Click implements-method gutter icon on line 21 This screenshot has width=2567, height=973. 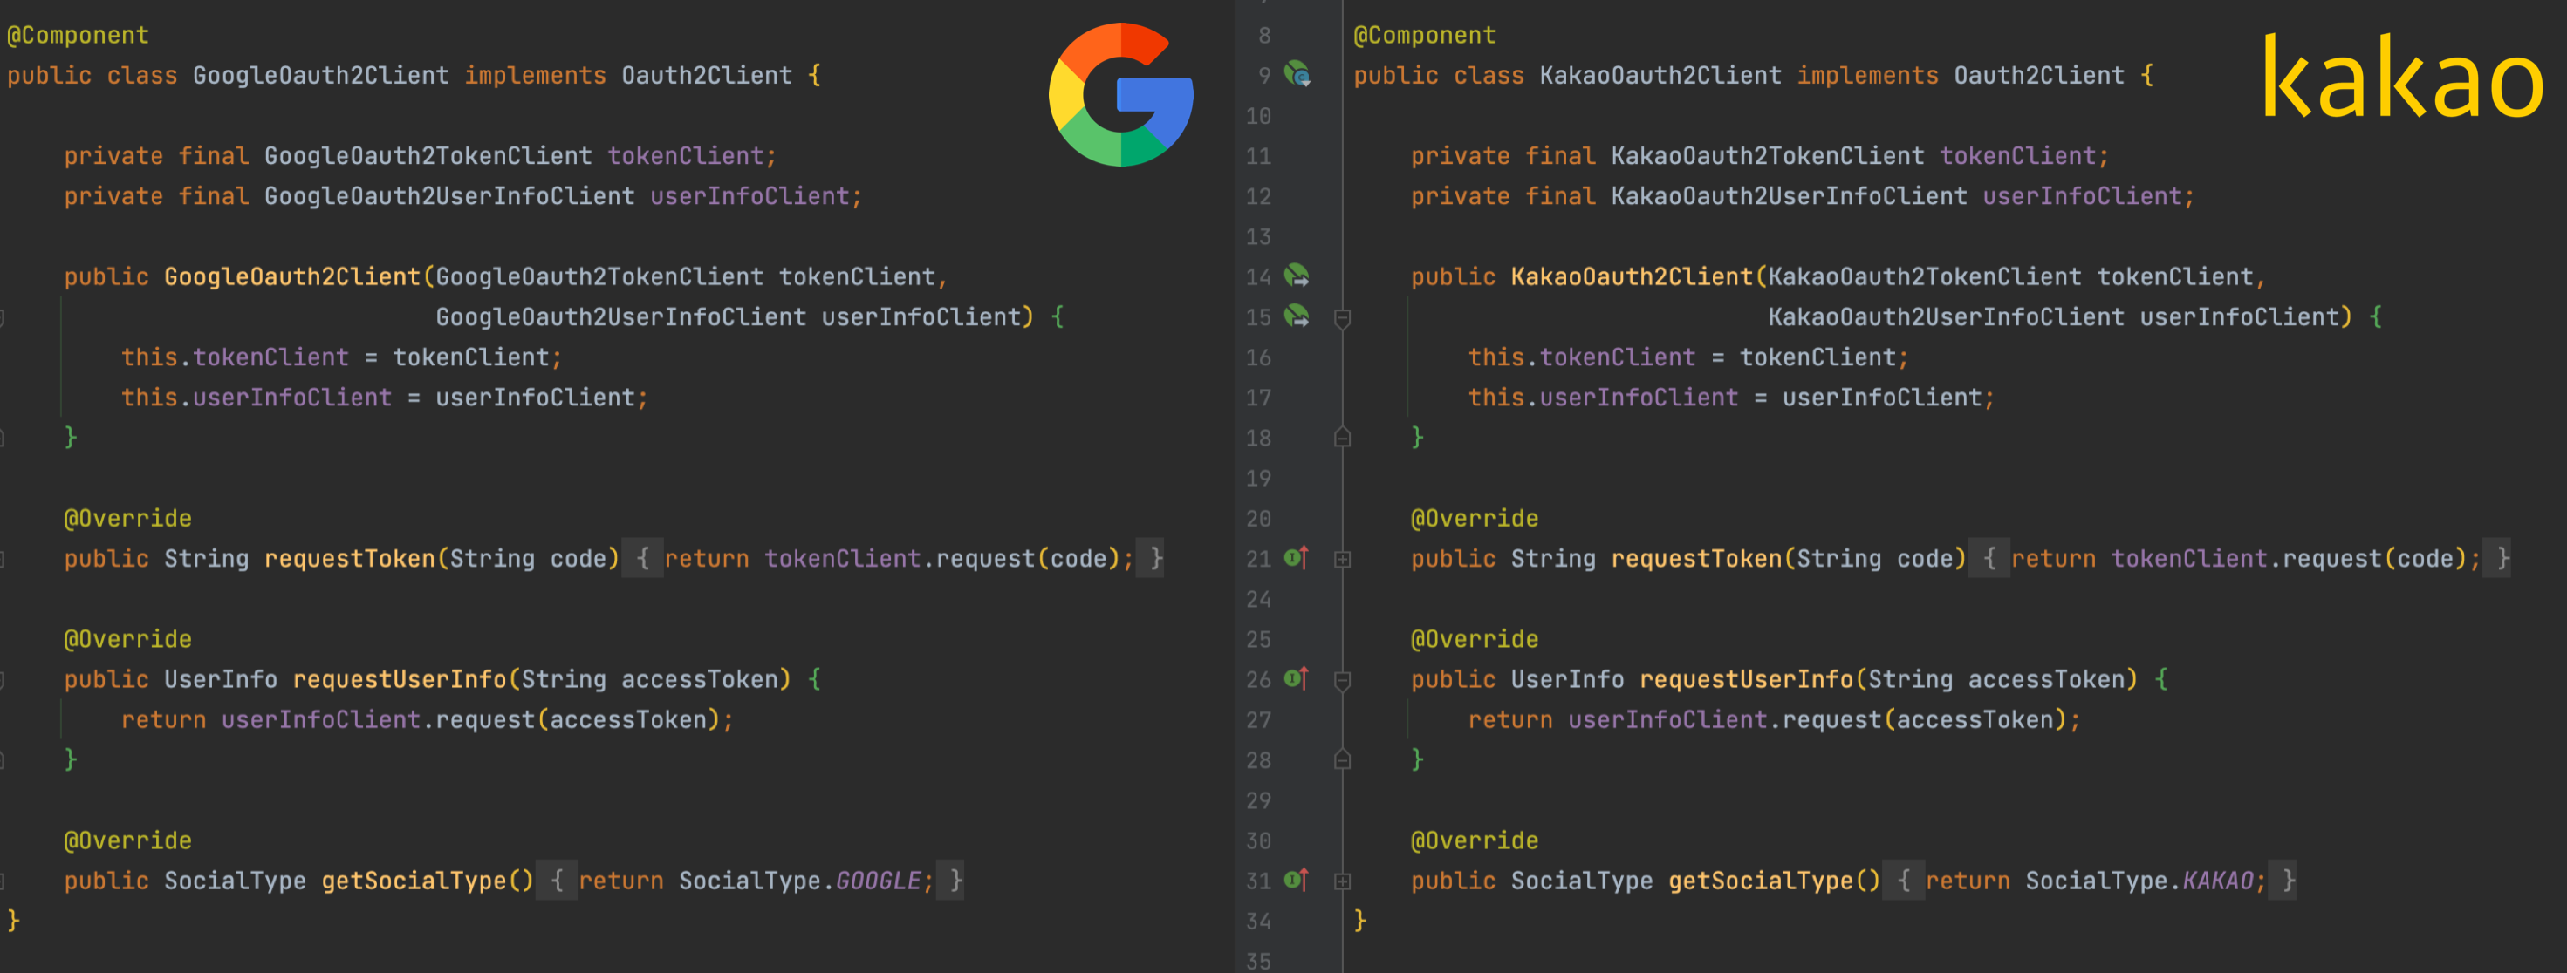click(x=1296, y=558)
